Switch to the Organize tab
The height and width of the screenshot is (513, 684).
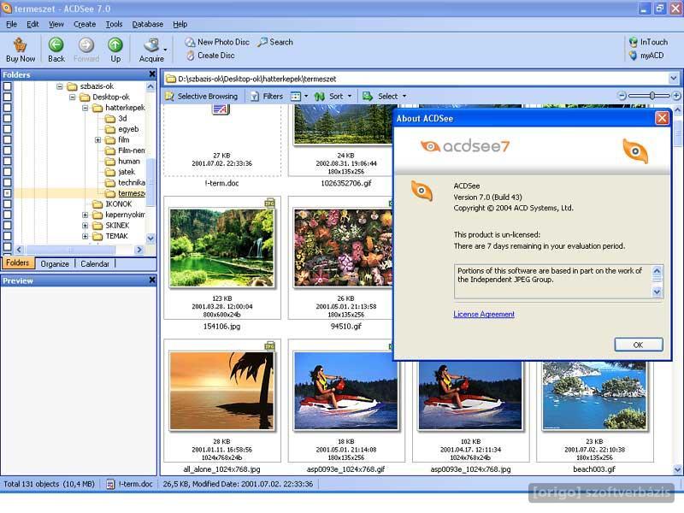(x=55, y=263)
